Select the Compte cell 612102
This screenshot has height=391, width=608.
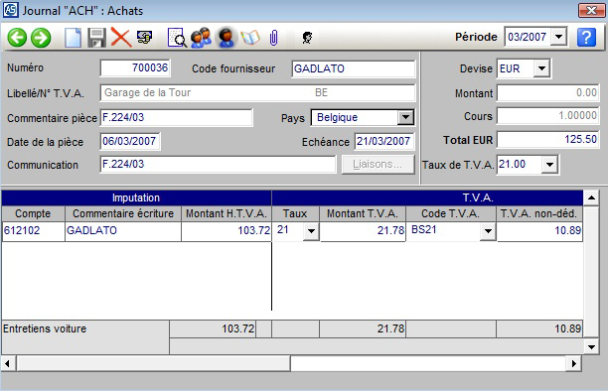[x=34, y=231]
